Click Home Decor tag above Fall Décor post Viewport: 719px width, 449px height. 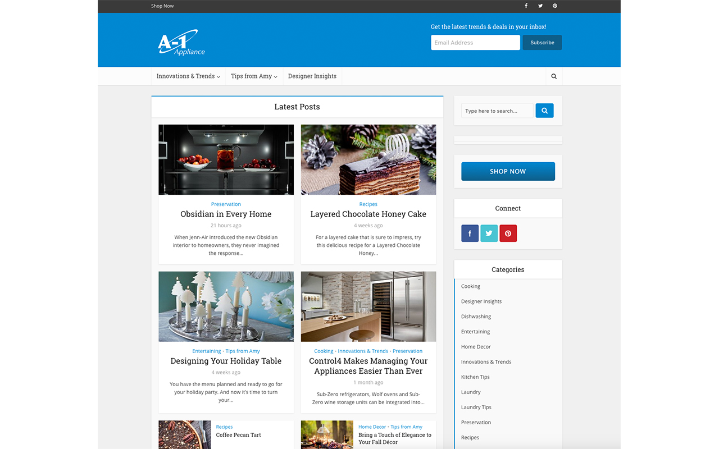[372, 427]
